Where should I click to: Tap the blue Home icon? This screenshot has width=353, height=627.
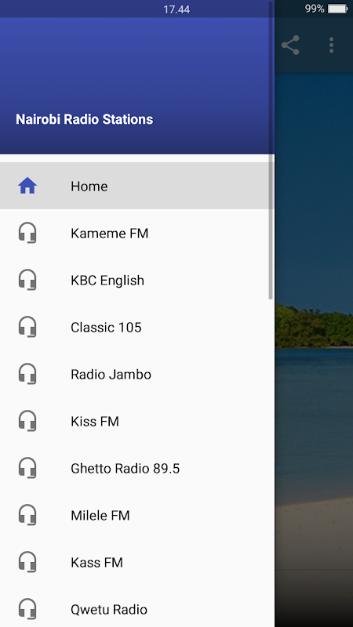pos(27,186)
